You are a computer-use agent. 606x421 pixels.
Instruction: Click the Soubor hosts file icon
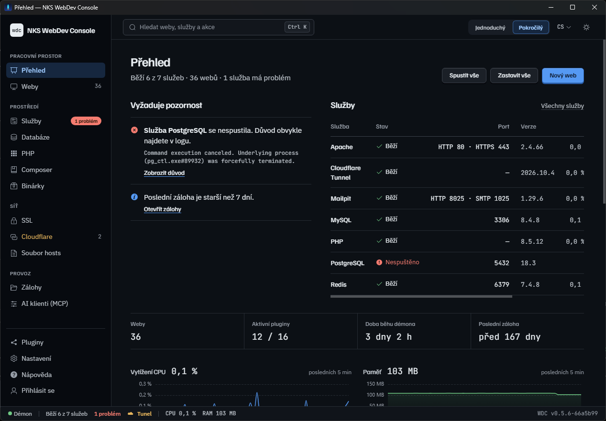pyautogui.click(x=14, y=253)
